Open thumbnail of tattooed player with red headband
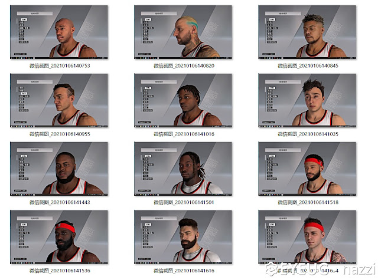The height and width of the screenshot is (280, 378). pos(307,237)
